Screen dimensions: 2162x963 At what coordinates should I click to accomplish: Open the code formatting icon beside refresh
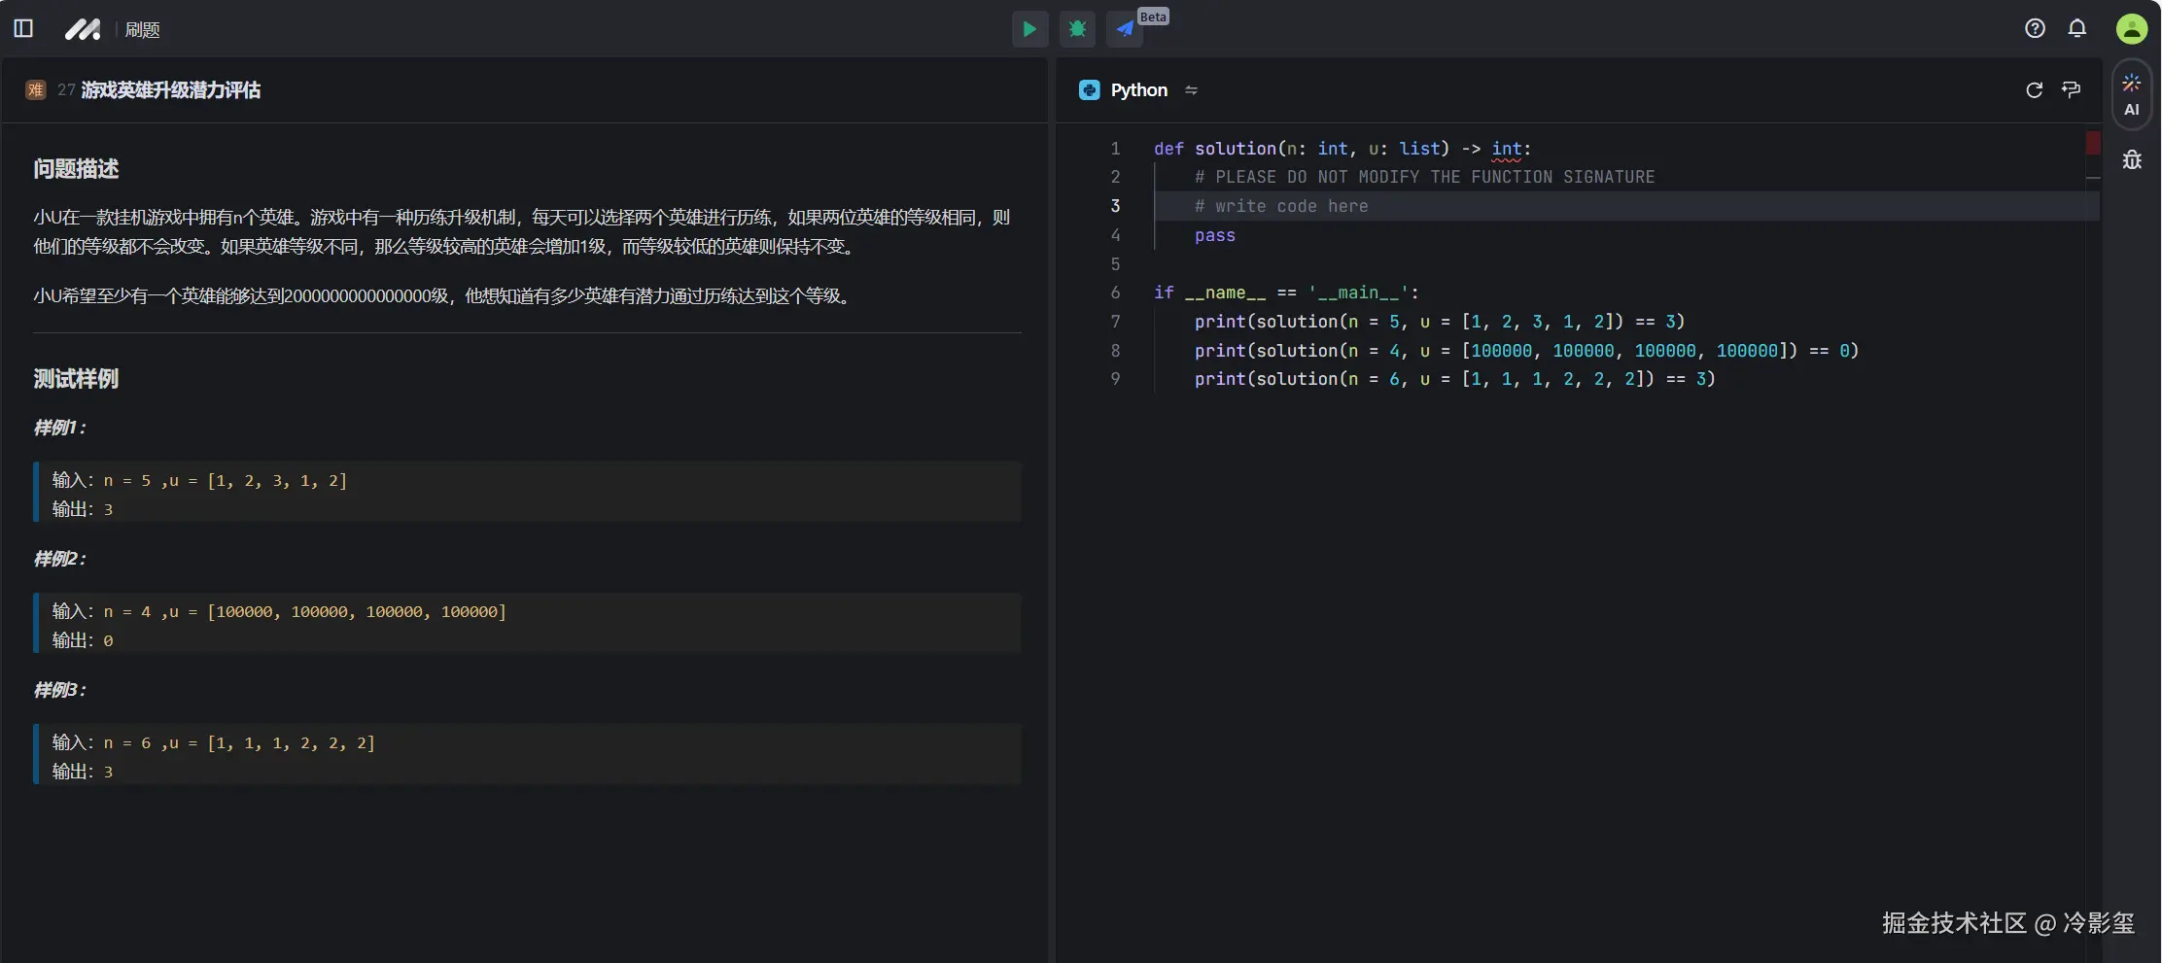coord(2073,89)
